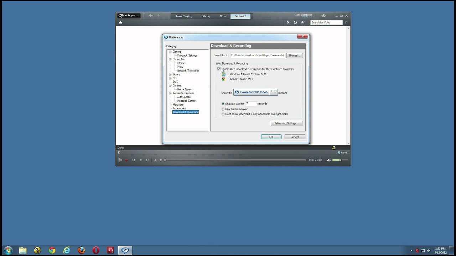Go forward with the right arrow in RealPlayer
456x256 pixels.
coord(158,16)
